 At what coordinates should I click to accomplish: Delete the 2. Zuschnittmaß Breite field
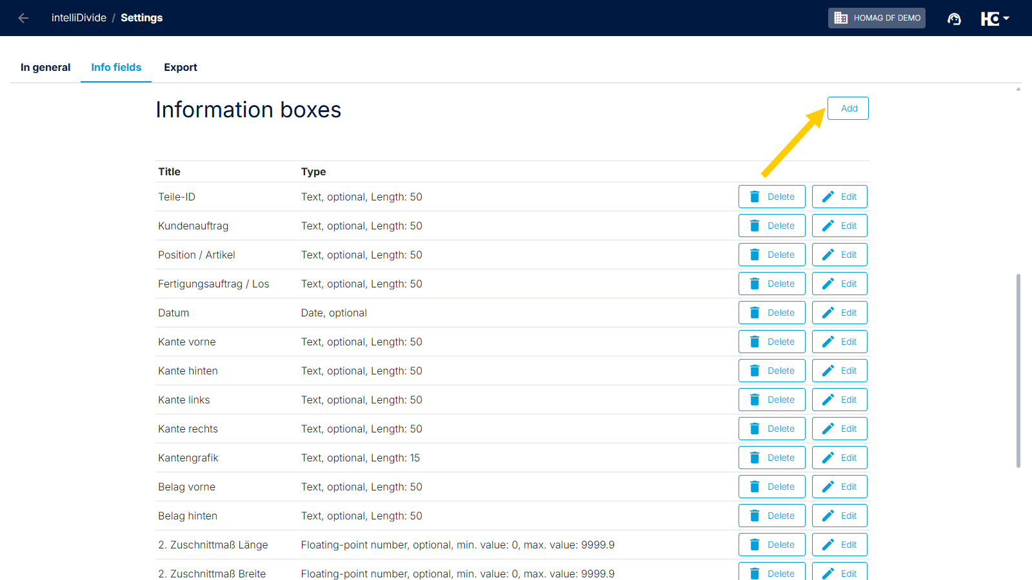point(772,572)
